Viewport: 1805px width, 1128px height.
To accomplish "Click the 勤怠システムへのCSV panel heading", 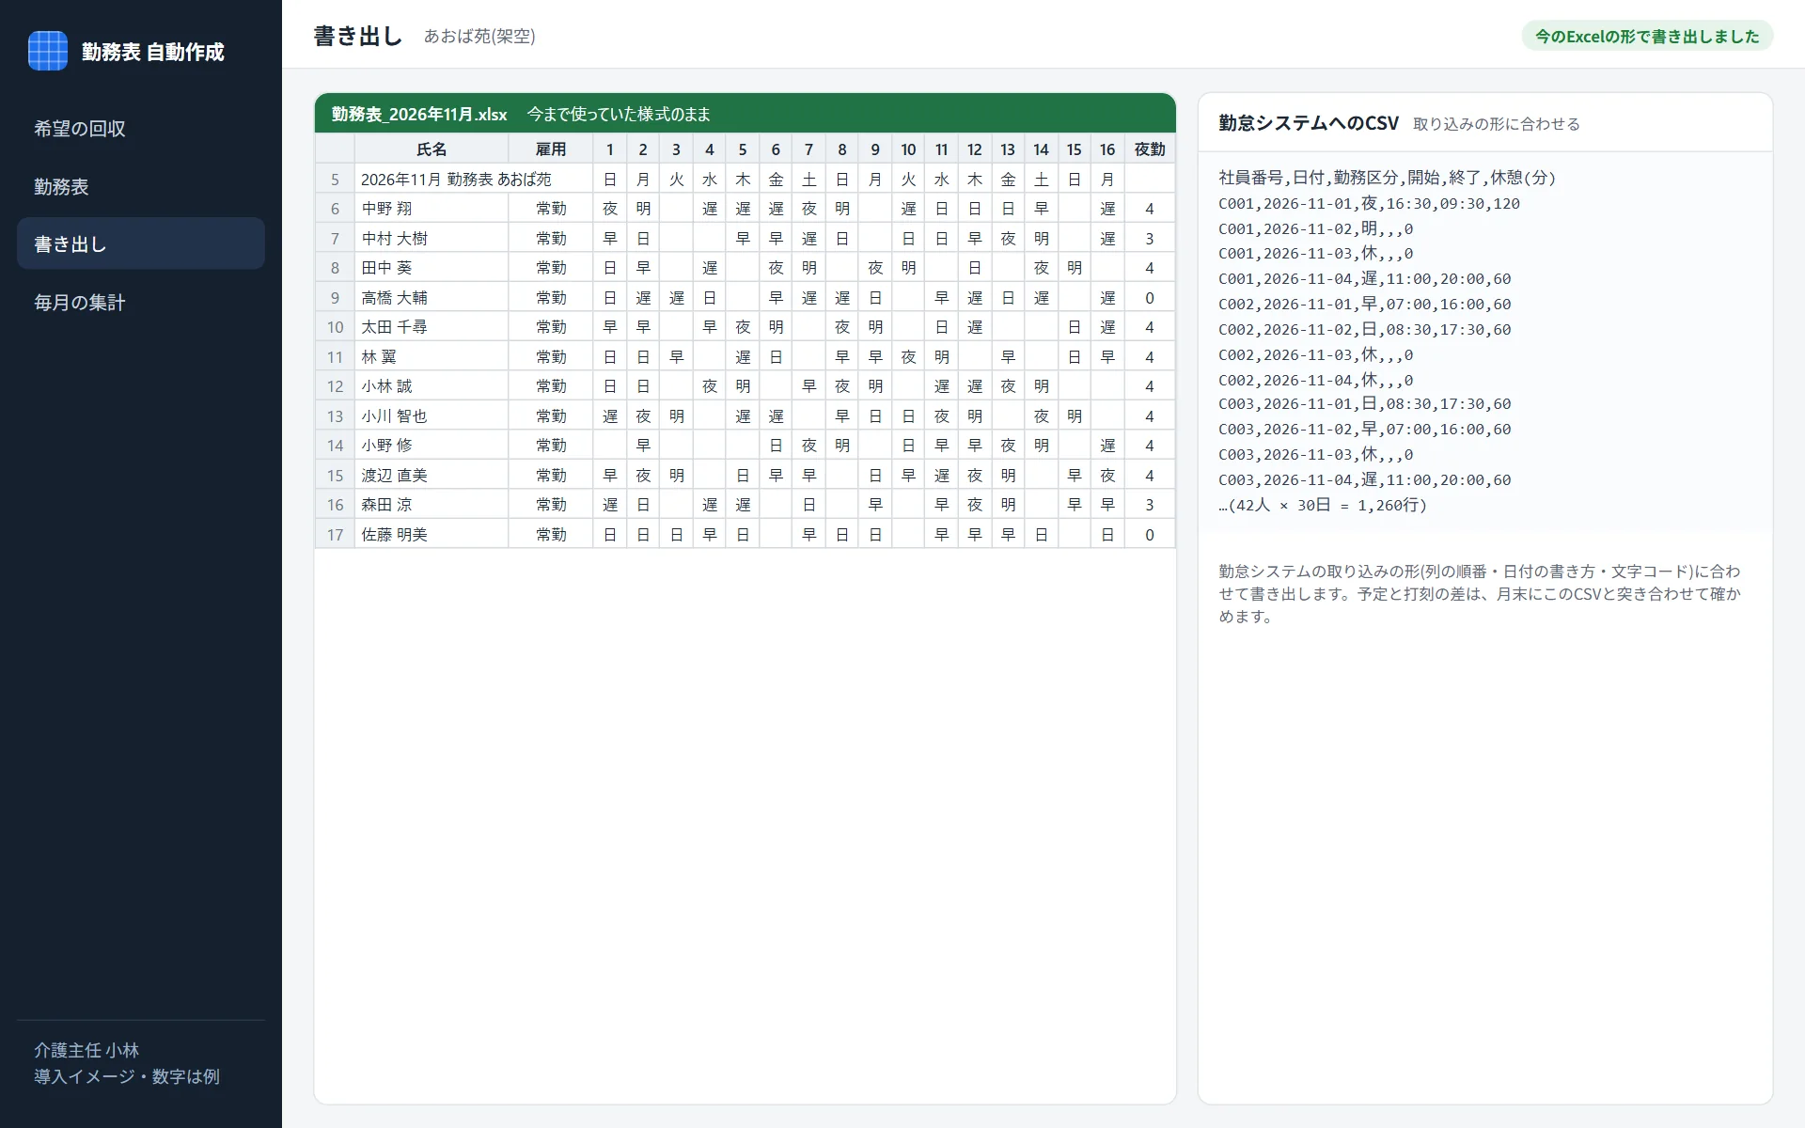I will (x=1309, y=123).
